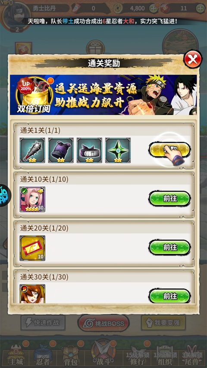View the brown-haired ninja reward portrait
Image resolution: width=207 pixels, height=368 pixels.
point(32,293)
